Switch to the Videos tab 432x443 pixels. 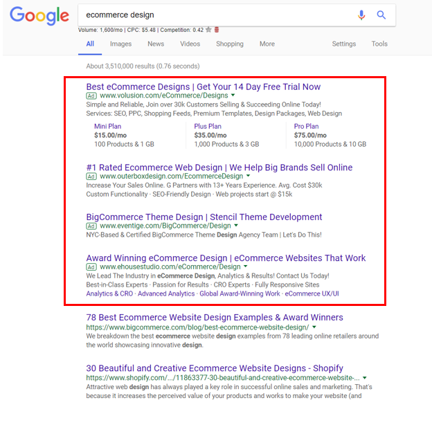190,44
